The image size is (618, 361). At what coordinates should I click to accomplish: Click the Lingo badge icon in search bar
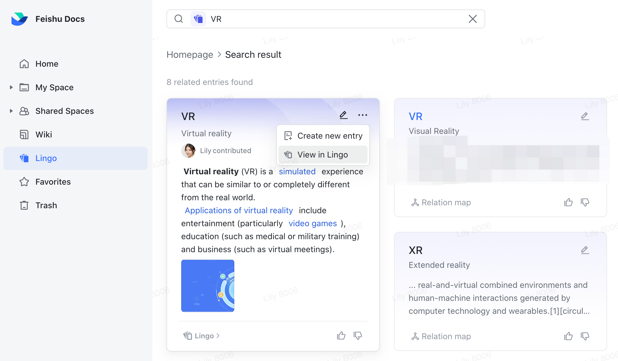[x=198, y=19]
